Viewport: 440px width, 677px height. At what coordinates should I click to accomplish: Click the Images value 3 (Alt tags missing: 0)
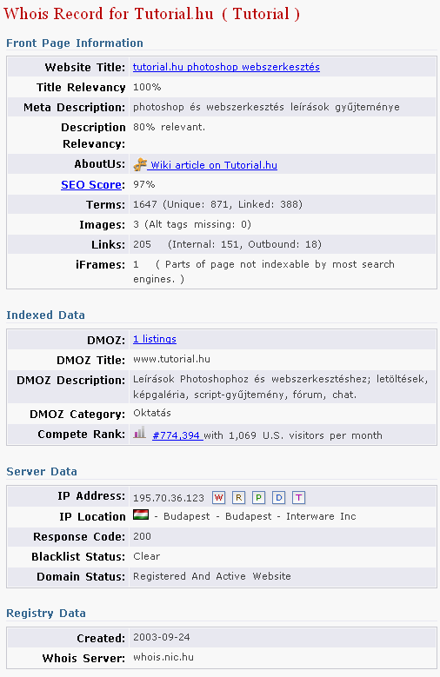coord(192,224)
